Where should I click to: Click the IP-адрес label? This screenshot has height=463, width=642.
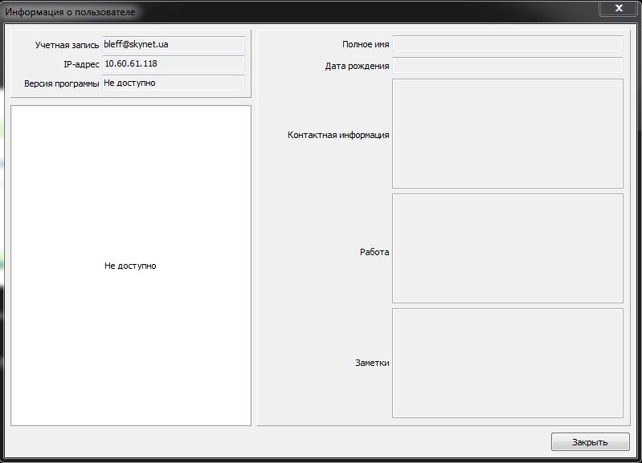[80, 65]
